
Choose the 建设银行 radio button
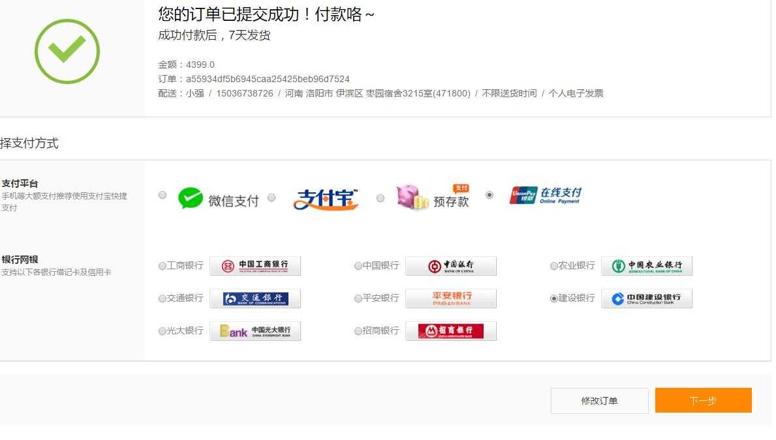(x=554, y=299)
